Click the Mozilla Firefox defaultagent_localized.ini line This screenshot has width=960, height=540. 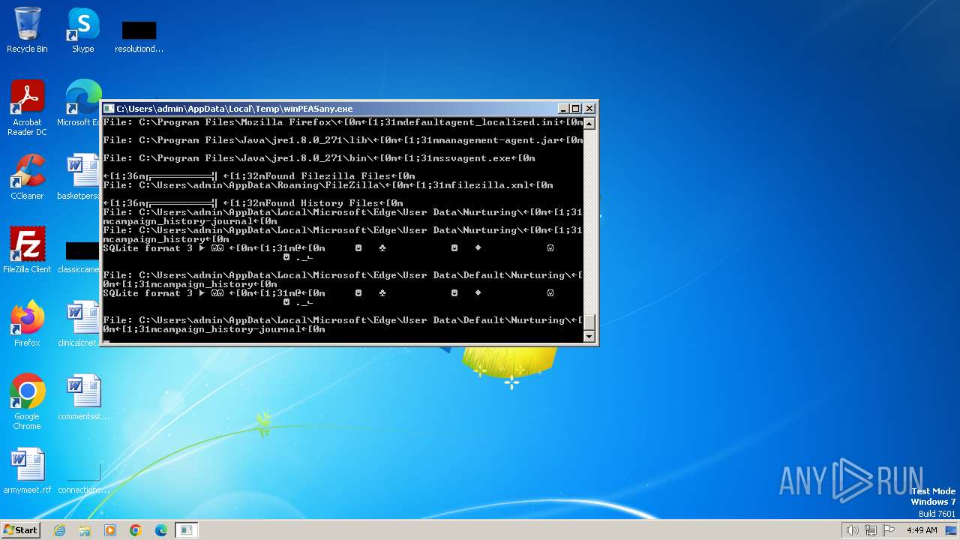tap(343, 122)
